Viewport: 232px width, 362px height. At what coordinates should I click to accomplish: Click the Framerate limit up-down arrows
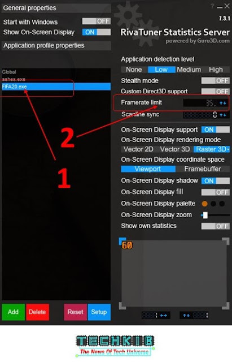pos(222,103)
